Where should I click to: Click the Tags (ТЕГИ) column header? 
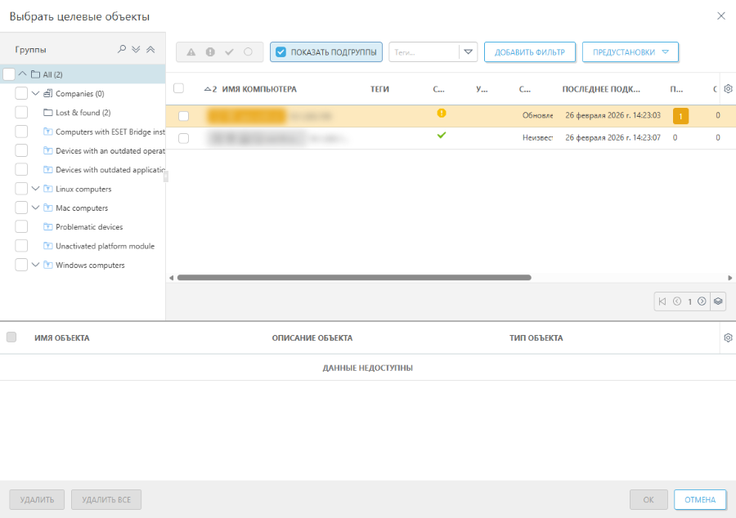tap(379, 89)
